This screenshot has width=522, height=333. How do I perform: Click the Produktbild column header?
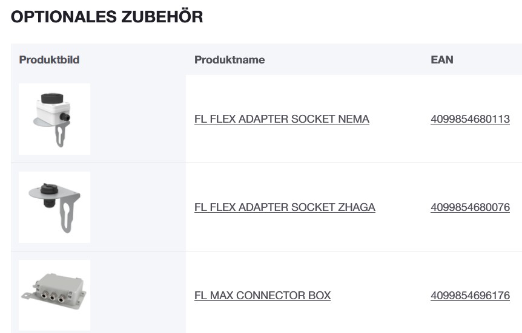point(49,60)
